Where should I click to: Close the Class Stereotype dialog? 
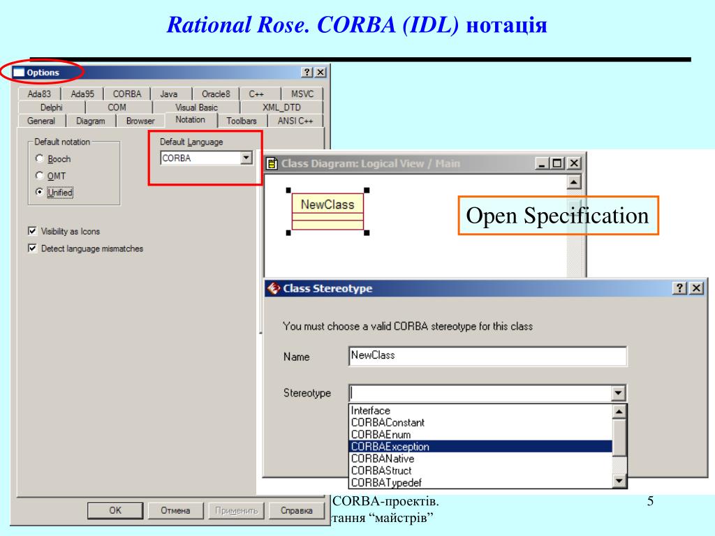click(x=696, y=288)
